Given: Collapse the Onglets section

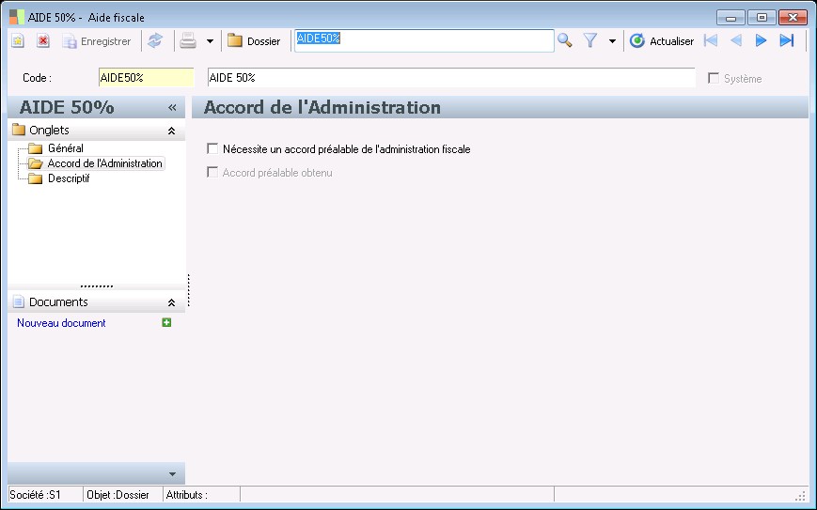Looking at the screenshot, I should (x=171, y=131).
